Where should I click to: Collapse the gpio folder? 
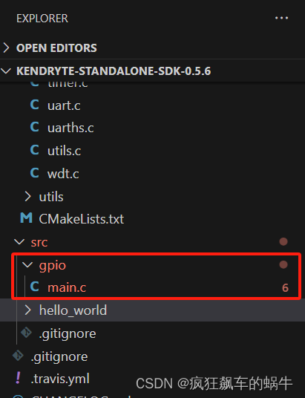coord(27,265)
